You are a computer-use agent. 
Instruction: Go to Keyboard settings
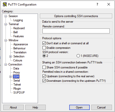[x=19, y=28]
